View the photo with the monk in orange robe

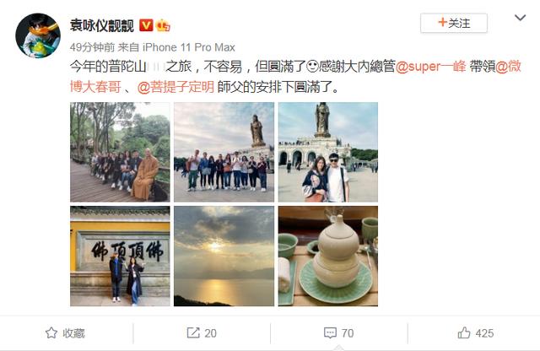tap(120, 152)
